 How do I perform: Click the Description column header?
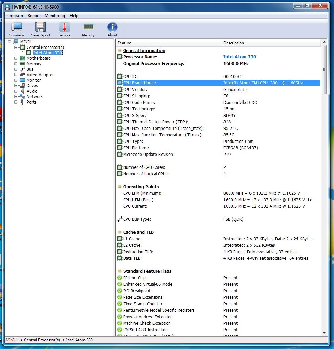click(x=271, y=43)
